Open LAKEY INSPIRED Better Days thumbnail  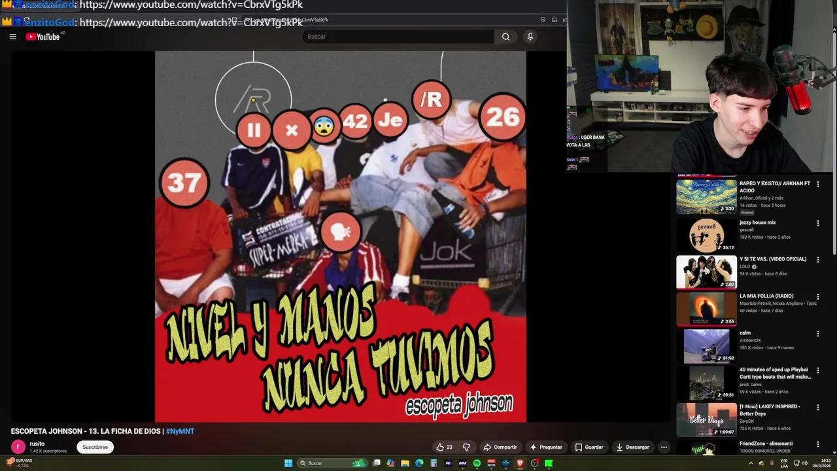click(706, 420)
